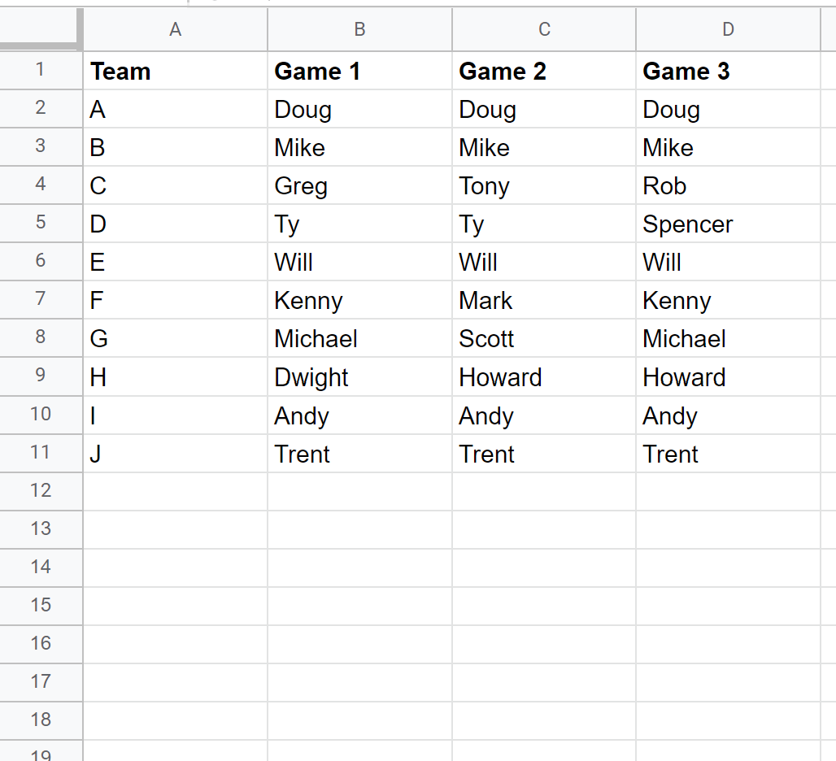The width and height of the screenshot is (836, 761).
Task: Click the Game 2 header cell
Action: tap(544, 71)
